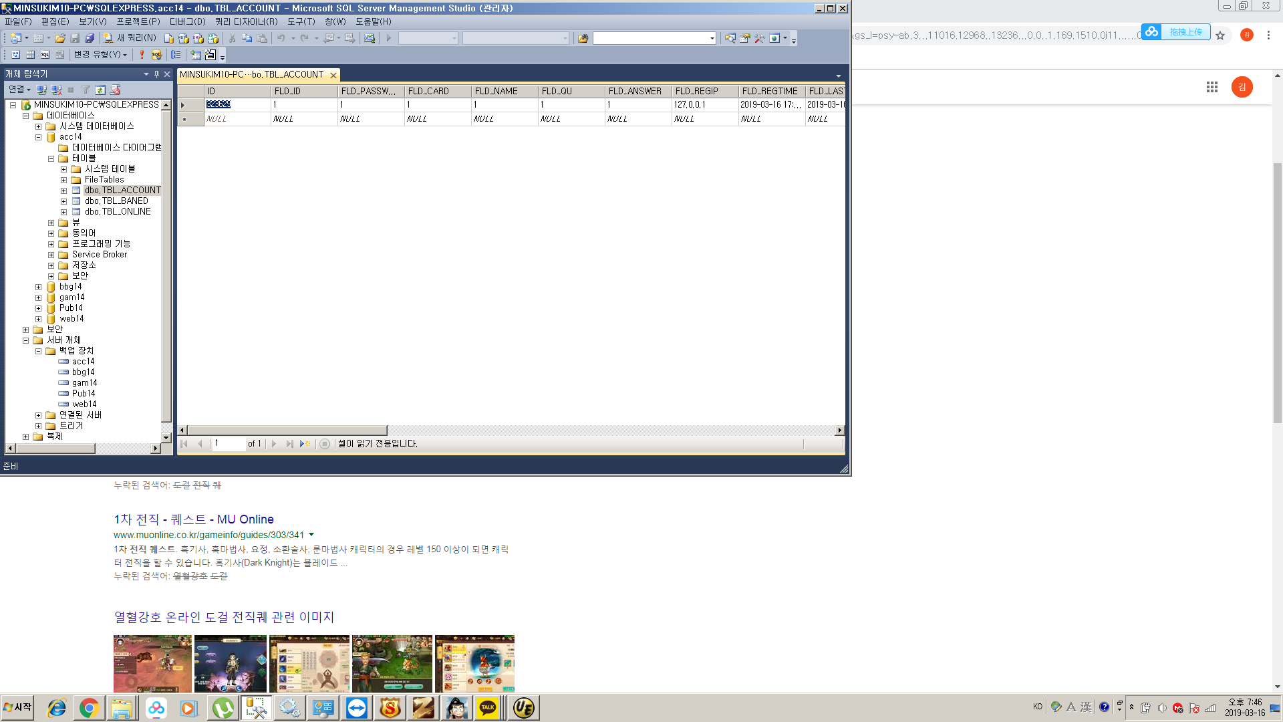Click the Verify SQL Syntax icon

pyautogui.click(x=156, y=55)
